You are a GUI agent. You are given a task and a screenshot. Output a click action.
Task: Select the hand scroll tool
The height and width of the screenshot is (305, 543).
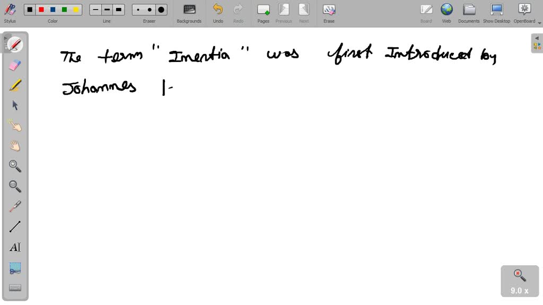pyautogui.click(x=14, y=146)
